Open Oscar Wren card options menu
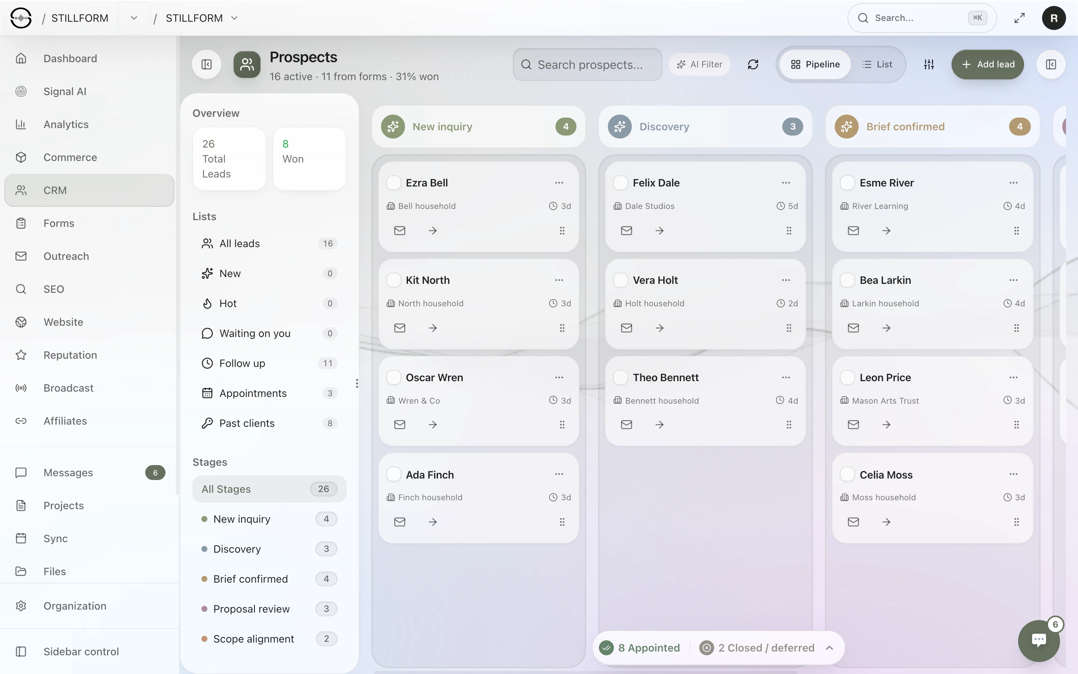Image resolution: width=1078 pixels, height=674 pixels. tap(559, 377)
